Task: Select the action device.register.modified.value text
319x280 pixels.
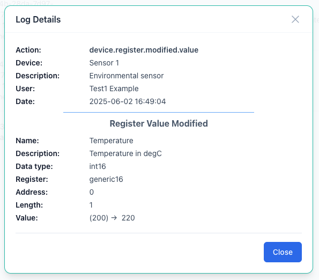Action: pyautogui.click(x=144, y=50)
